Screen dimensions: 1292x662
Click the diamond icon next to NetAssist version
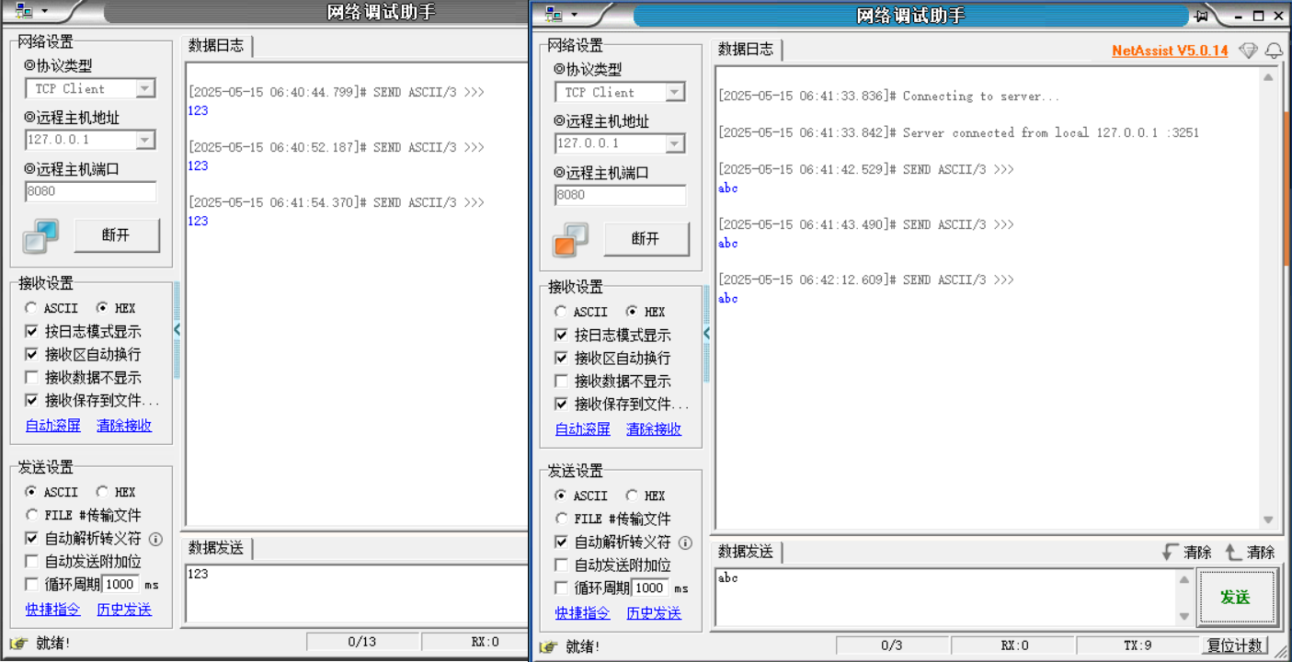click(1248, 51)
